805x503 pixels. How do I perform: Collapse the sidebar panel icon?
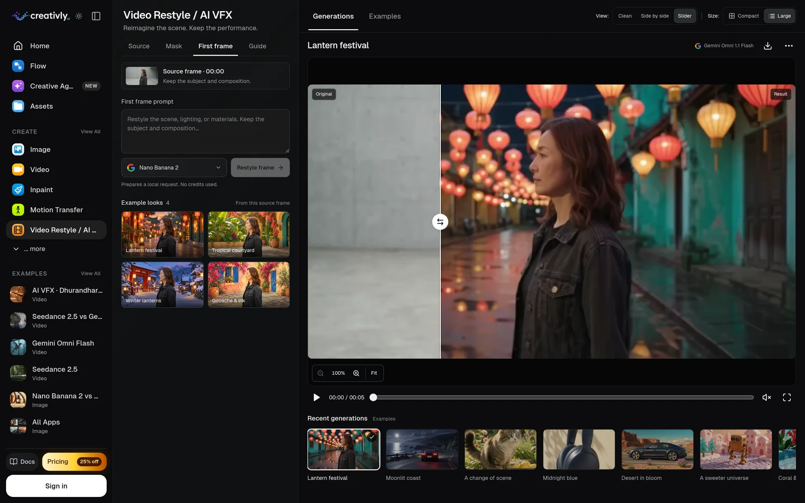pos(96,16)
